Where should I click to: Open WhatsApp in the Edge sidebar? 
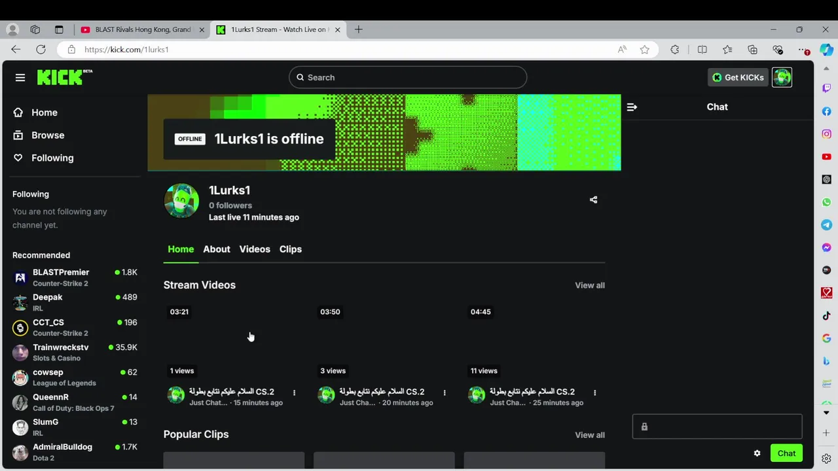827,202
